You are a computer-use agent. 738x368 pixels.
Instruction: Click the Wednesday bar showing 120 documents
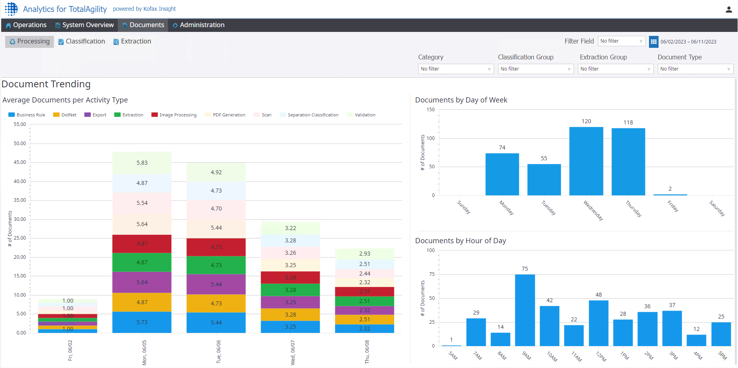[x=586, y=161]
